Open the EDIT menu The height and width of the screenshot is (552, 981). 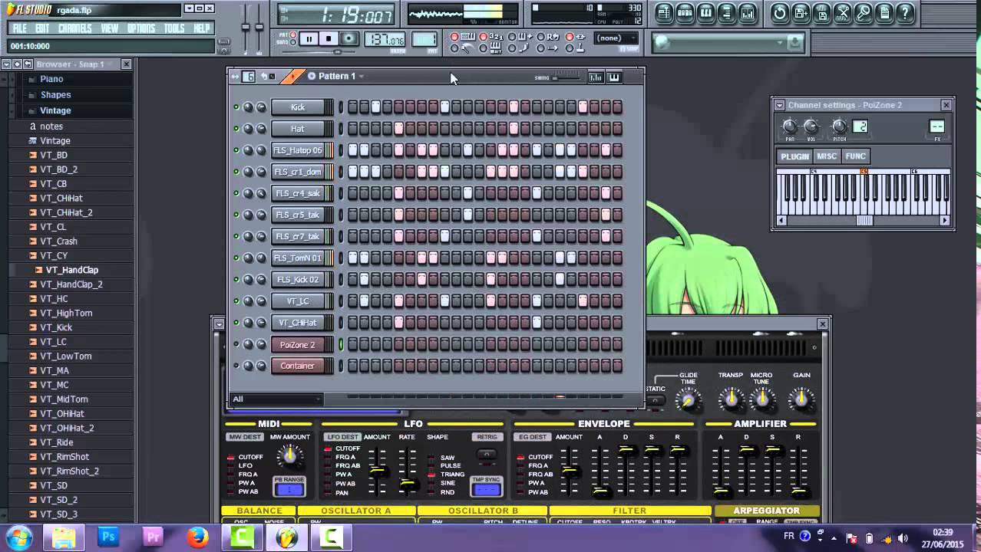coord(42,28)
